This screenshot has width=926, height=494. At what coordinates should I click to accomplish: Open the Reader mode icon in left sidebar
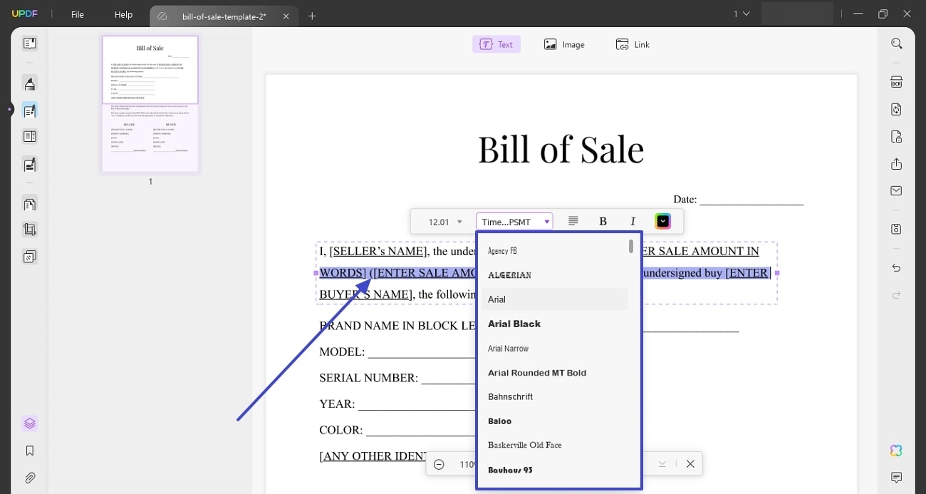point(29,43)
